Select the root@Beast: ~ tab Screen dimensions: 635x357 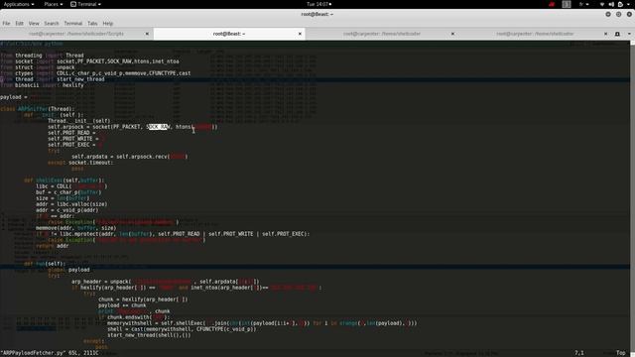pos(229,34)
